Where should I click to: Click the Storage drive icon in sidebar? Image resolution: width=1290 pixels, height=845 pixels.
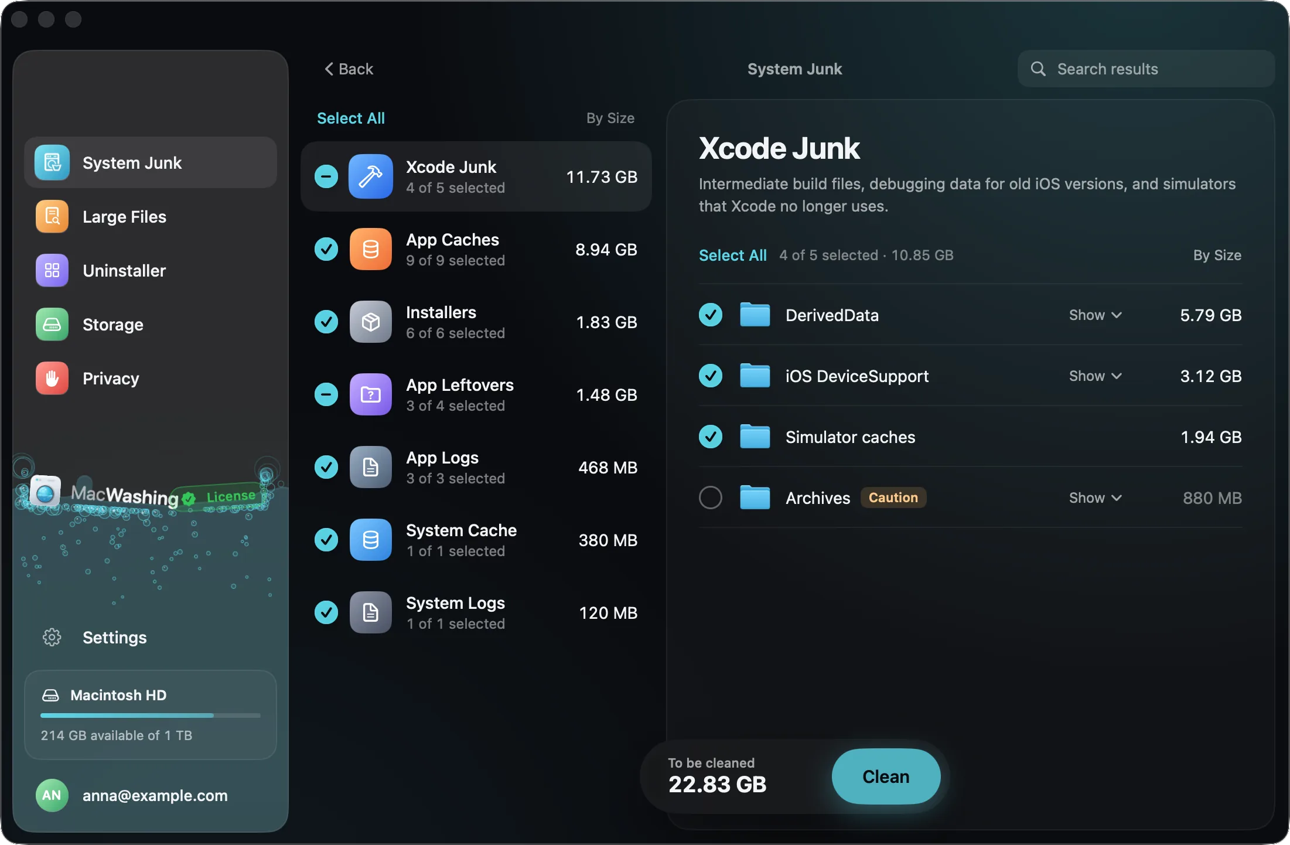(52, 324)
